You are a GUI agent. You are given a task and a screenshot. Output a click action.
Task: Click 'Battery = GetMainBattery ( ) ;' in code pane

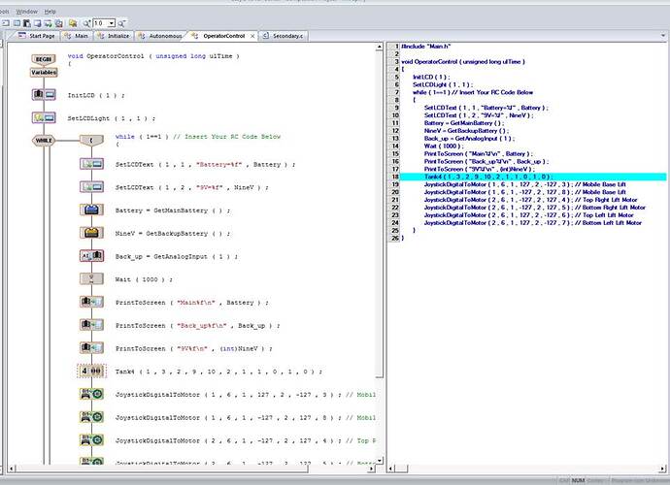[464, 123]
